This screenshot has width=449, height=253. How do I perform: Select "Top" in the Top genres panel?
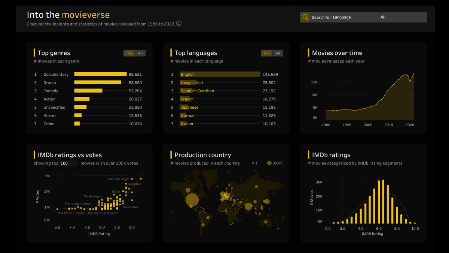coord(129,53)
